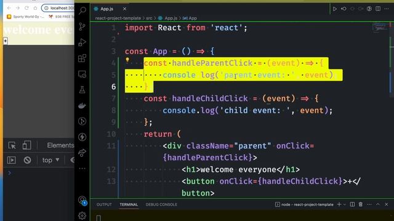Click 'return' keyword on line 10
Image resolution: width=394 pixels, height=221 pixels.
(x=158, y=134)
